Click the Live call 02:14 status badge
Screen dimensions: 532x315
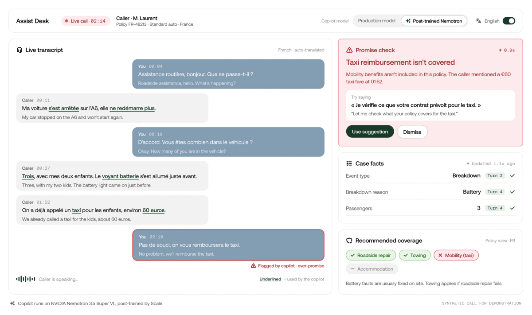click(x=86, y=21)
